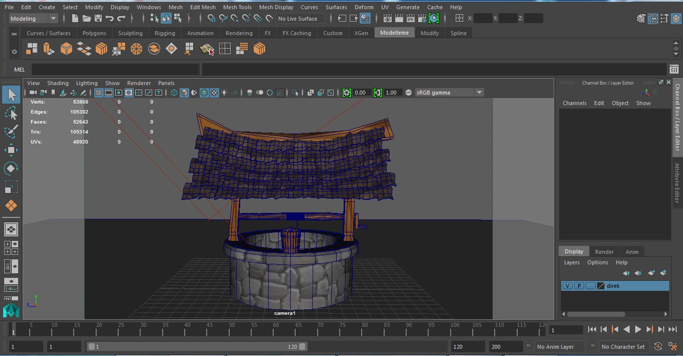This screenshot has width=683, height=356.
Task: Click Channels in the Channel Box
Action: point(574,103)
